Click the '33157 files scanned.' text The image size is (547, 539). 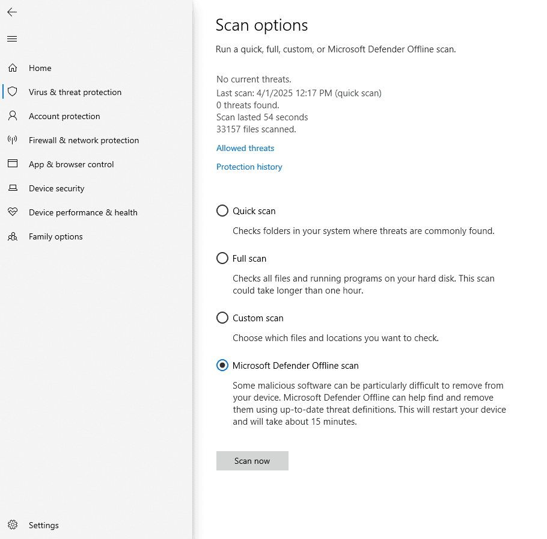point(256,129)
